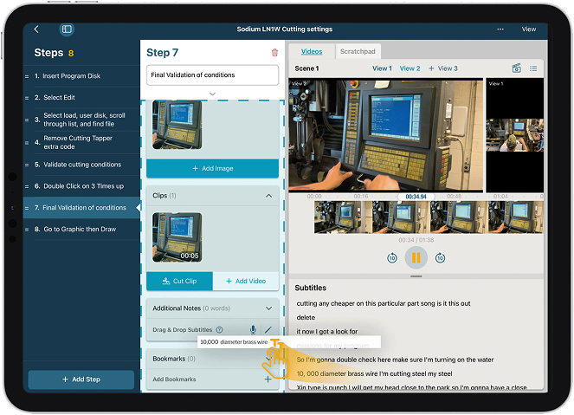Image resolution: width=574 pixels, height=415 pixels.
Task: Skip forward 10 seconds in video
Action: pos(440,258)
